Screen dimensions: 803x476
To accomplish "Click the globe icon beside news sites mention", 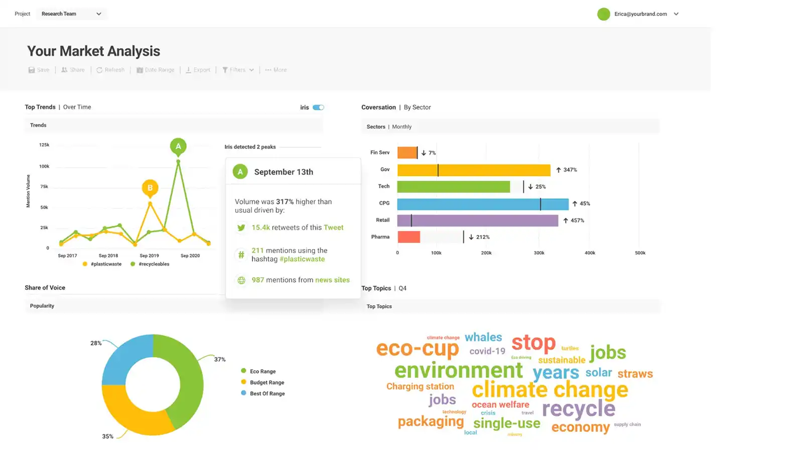I will pyautogui.click(x=241, y=280).
